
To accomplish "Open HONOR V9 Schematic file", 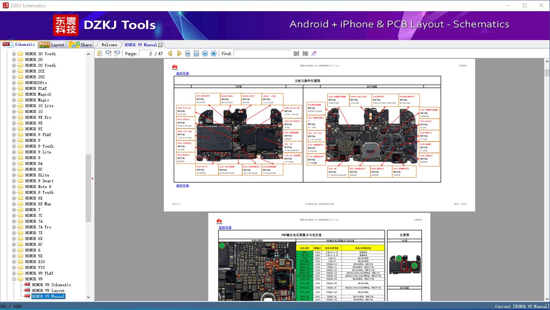I will click(x=51, y=285).
